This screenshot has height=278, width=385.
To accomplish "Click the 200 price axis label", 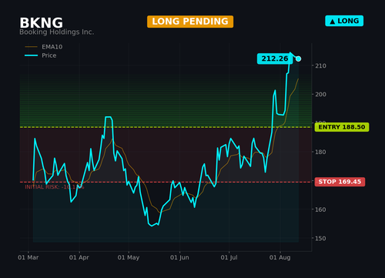I will (320, 95).
